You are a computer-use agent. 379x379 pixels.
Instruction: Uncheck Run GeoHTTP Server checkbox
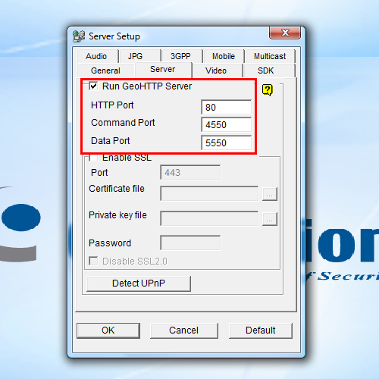point(93,86)
